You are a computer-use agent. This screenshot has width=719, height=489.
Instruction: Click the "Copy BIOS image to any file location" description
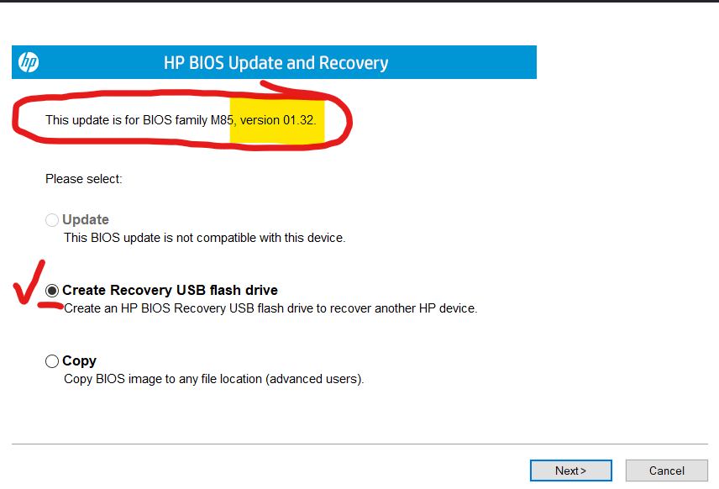click(x=213, y=379)
